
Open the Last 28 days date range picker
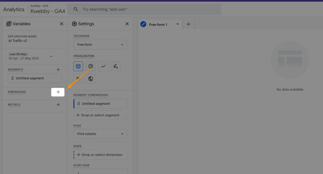(x=31, y=56)
